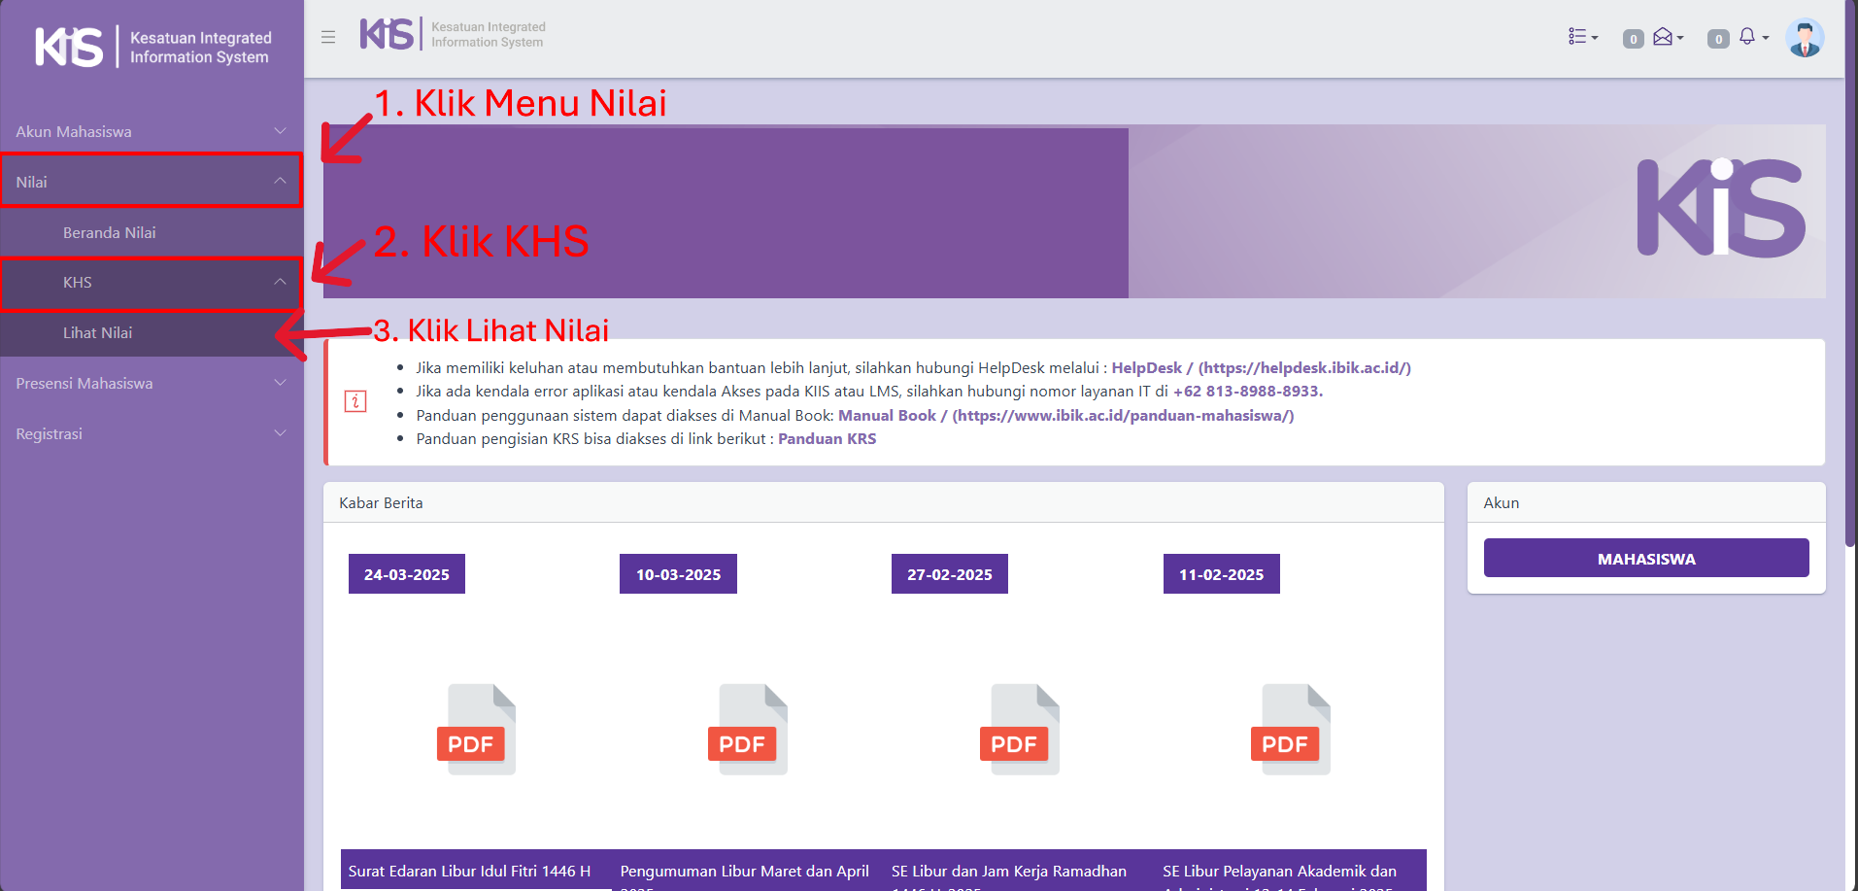Open the Panduan KRS link
The width and height of the screenshot is (1858, 891).
coord(827,439)
